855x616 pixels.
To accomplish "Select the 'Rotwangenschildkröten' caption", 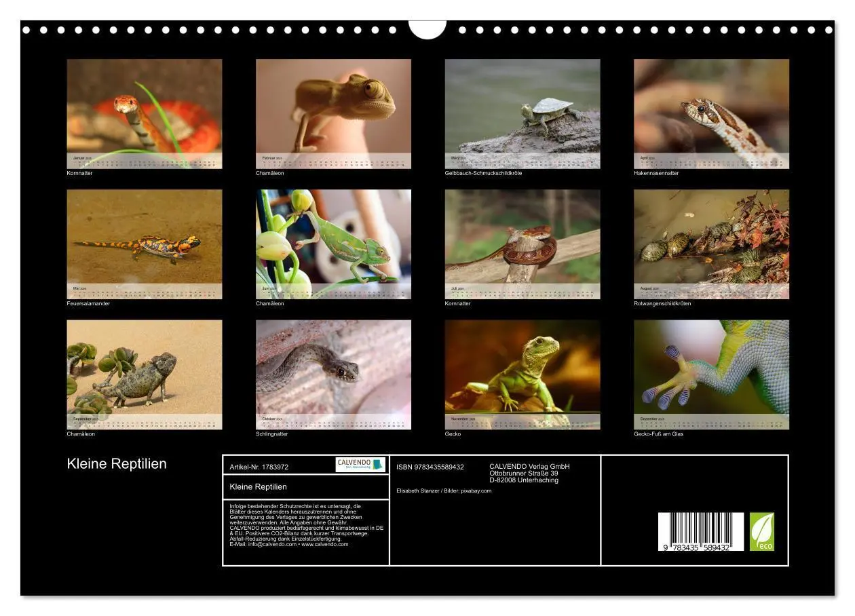I will pos(663,303).
